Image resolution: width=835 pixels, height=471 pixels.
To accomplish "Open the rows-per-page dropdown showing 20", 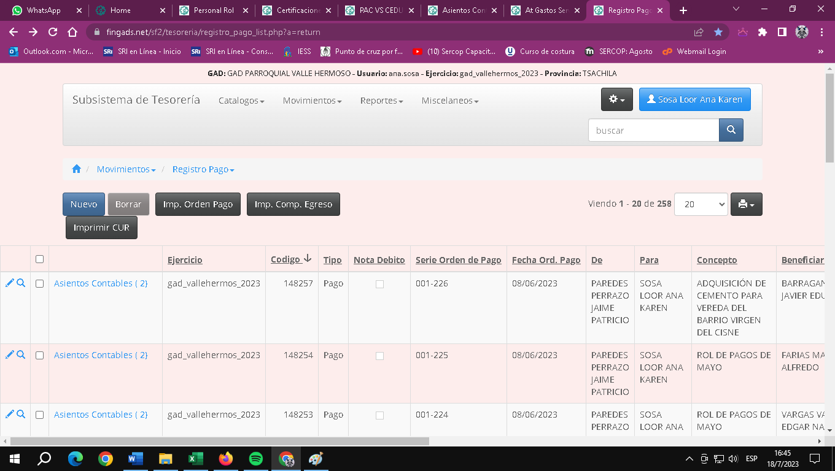I will pyautogui.click(x=701, y=204).
